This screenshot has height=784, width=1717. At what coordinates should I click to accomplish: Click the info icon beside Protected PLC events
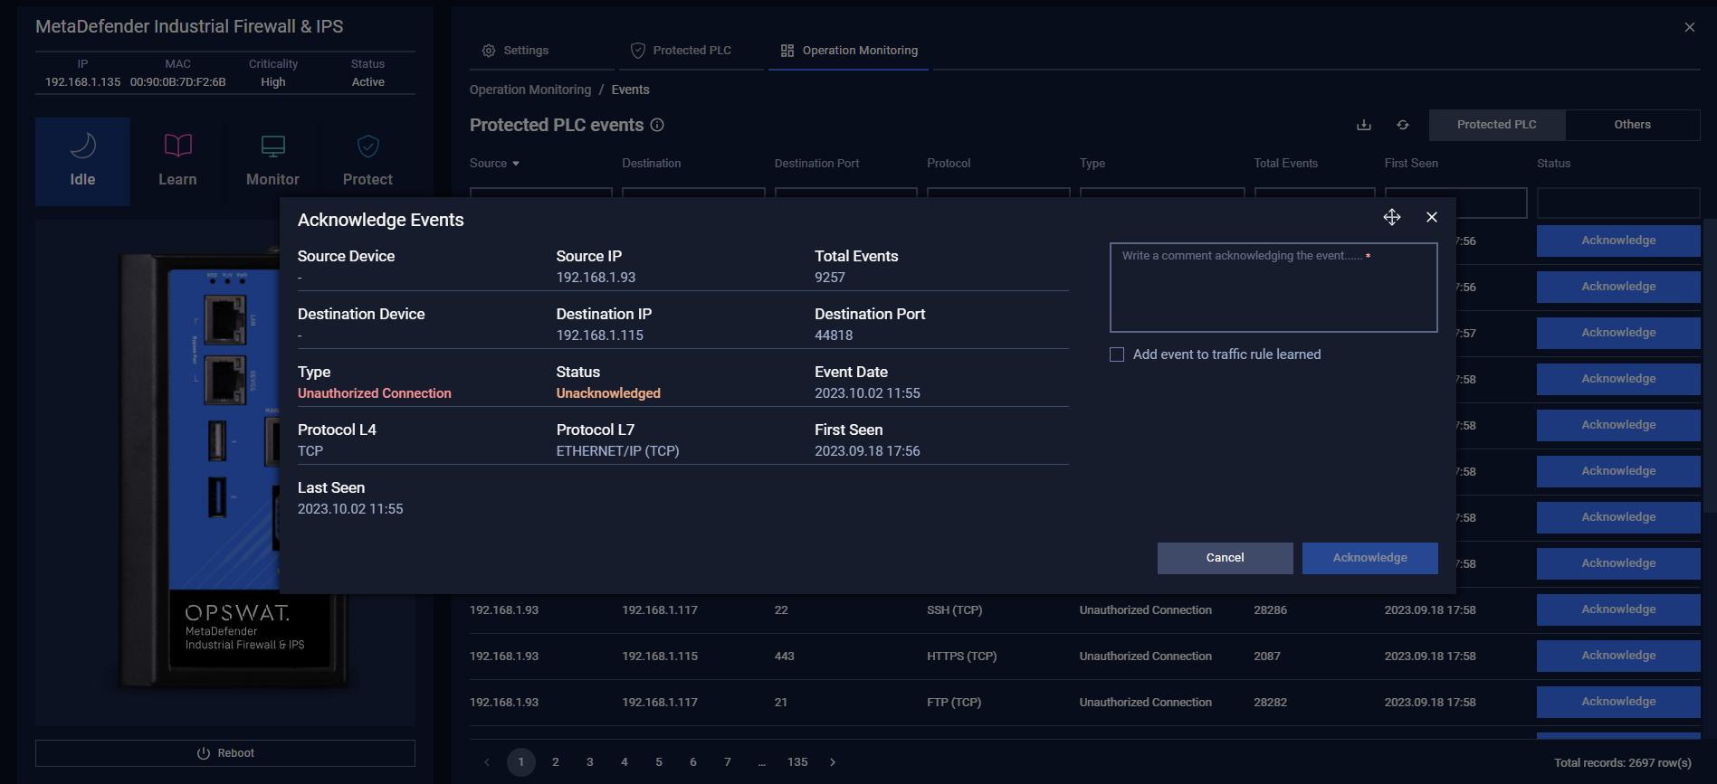tap(658, 125)
